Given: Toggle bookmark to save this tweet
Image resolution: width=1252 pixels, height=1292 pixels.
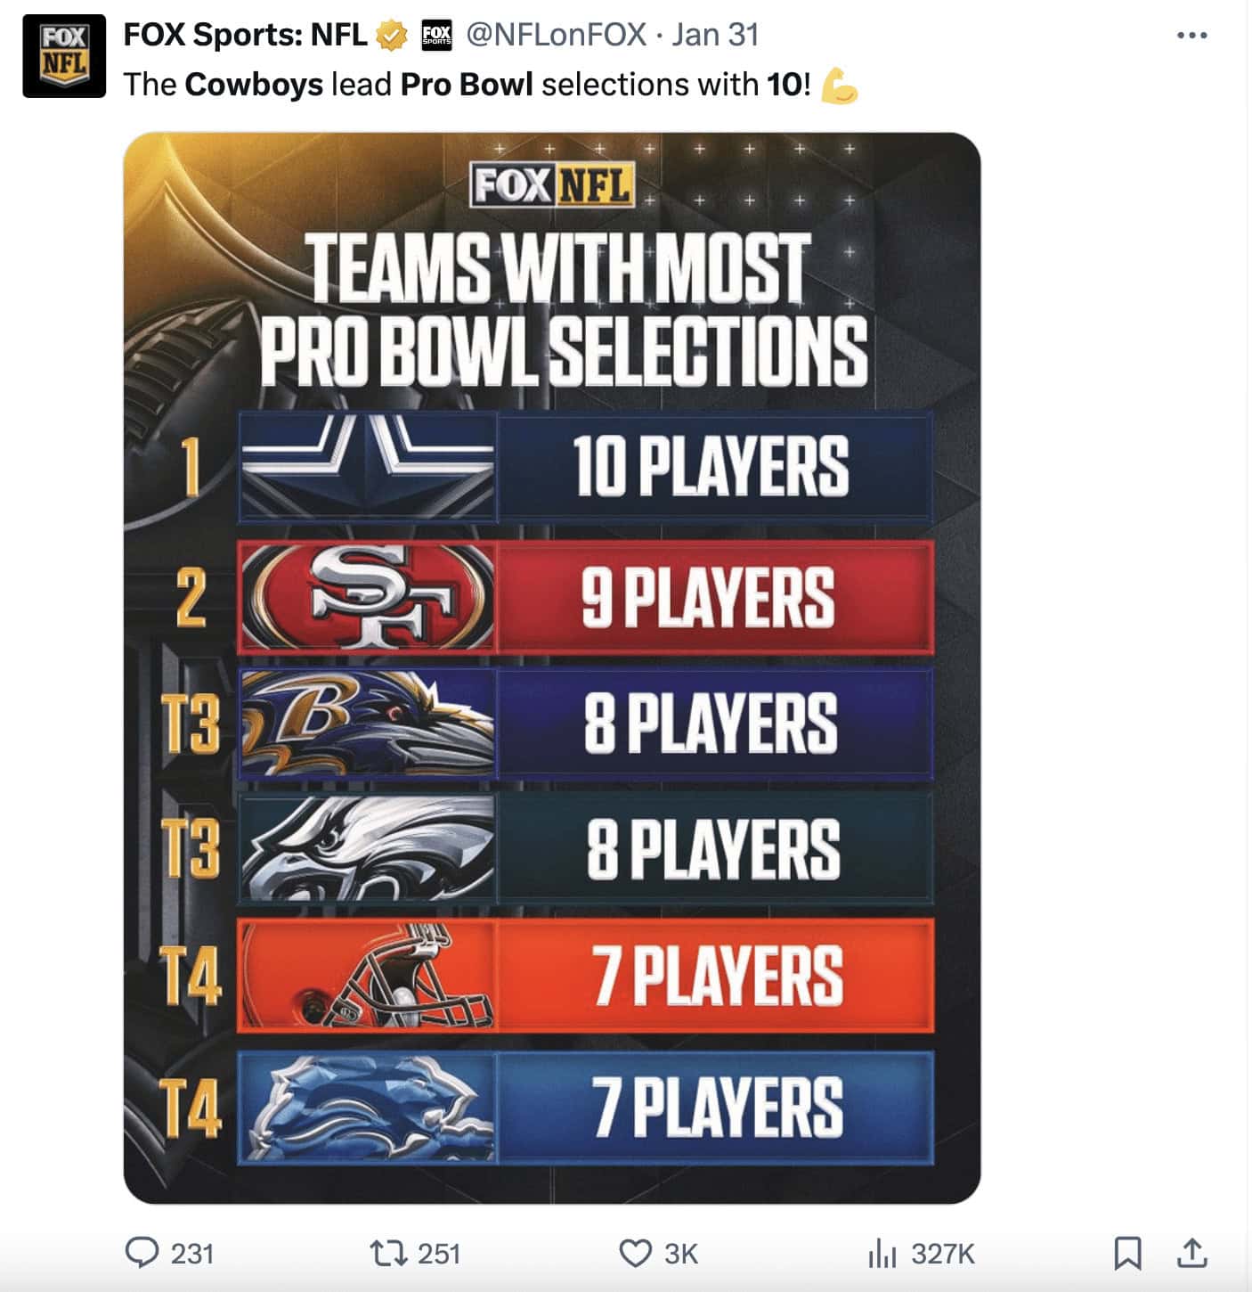Looking at the screenshot, I should [1129, 1254].
